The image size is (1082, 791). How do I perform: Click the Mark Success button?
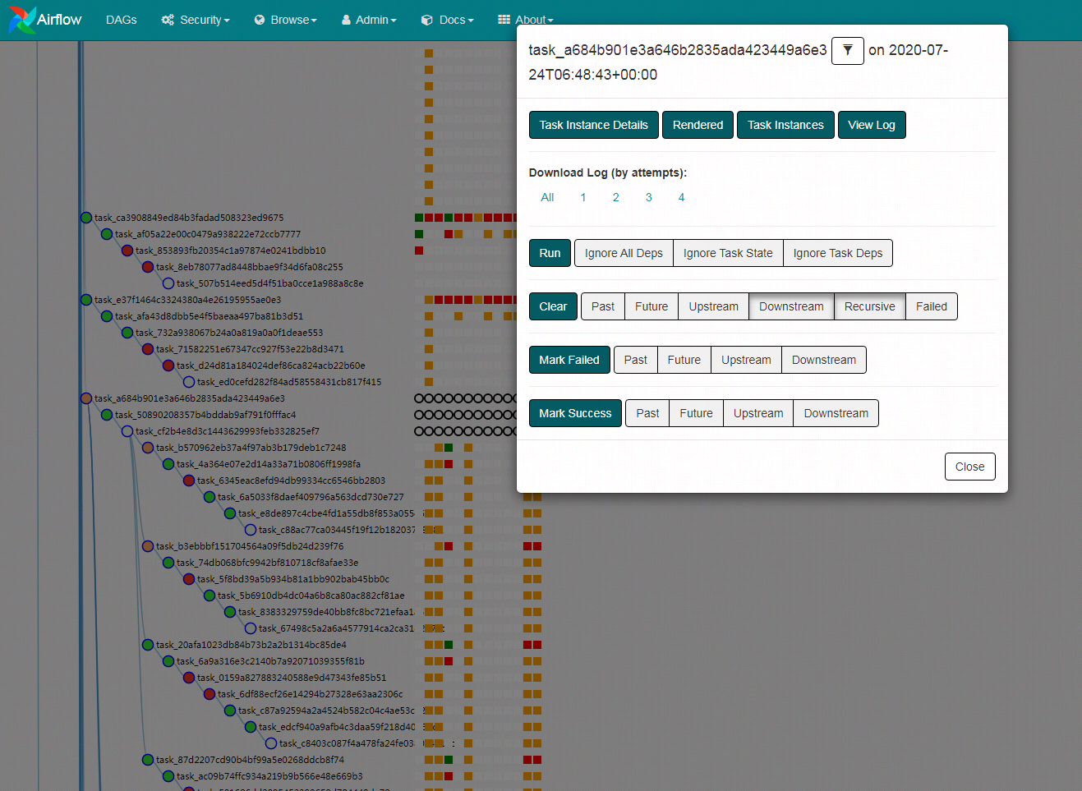coord(575,413)
